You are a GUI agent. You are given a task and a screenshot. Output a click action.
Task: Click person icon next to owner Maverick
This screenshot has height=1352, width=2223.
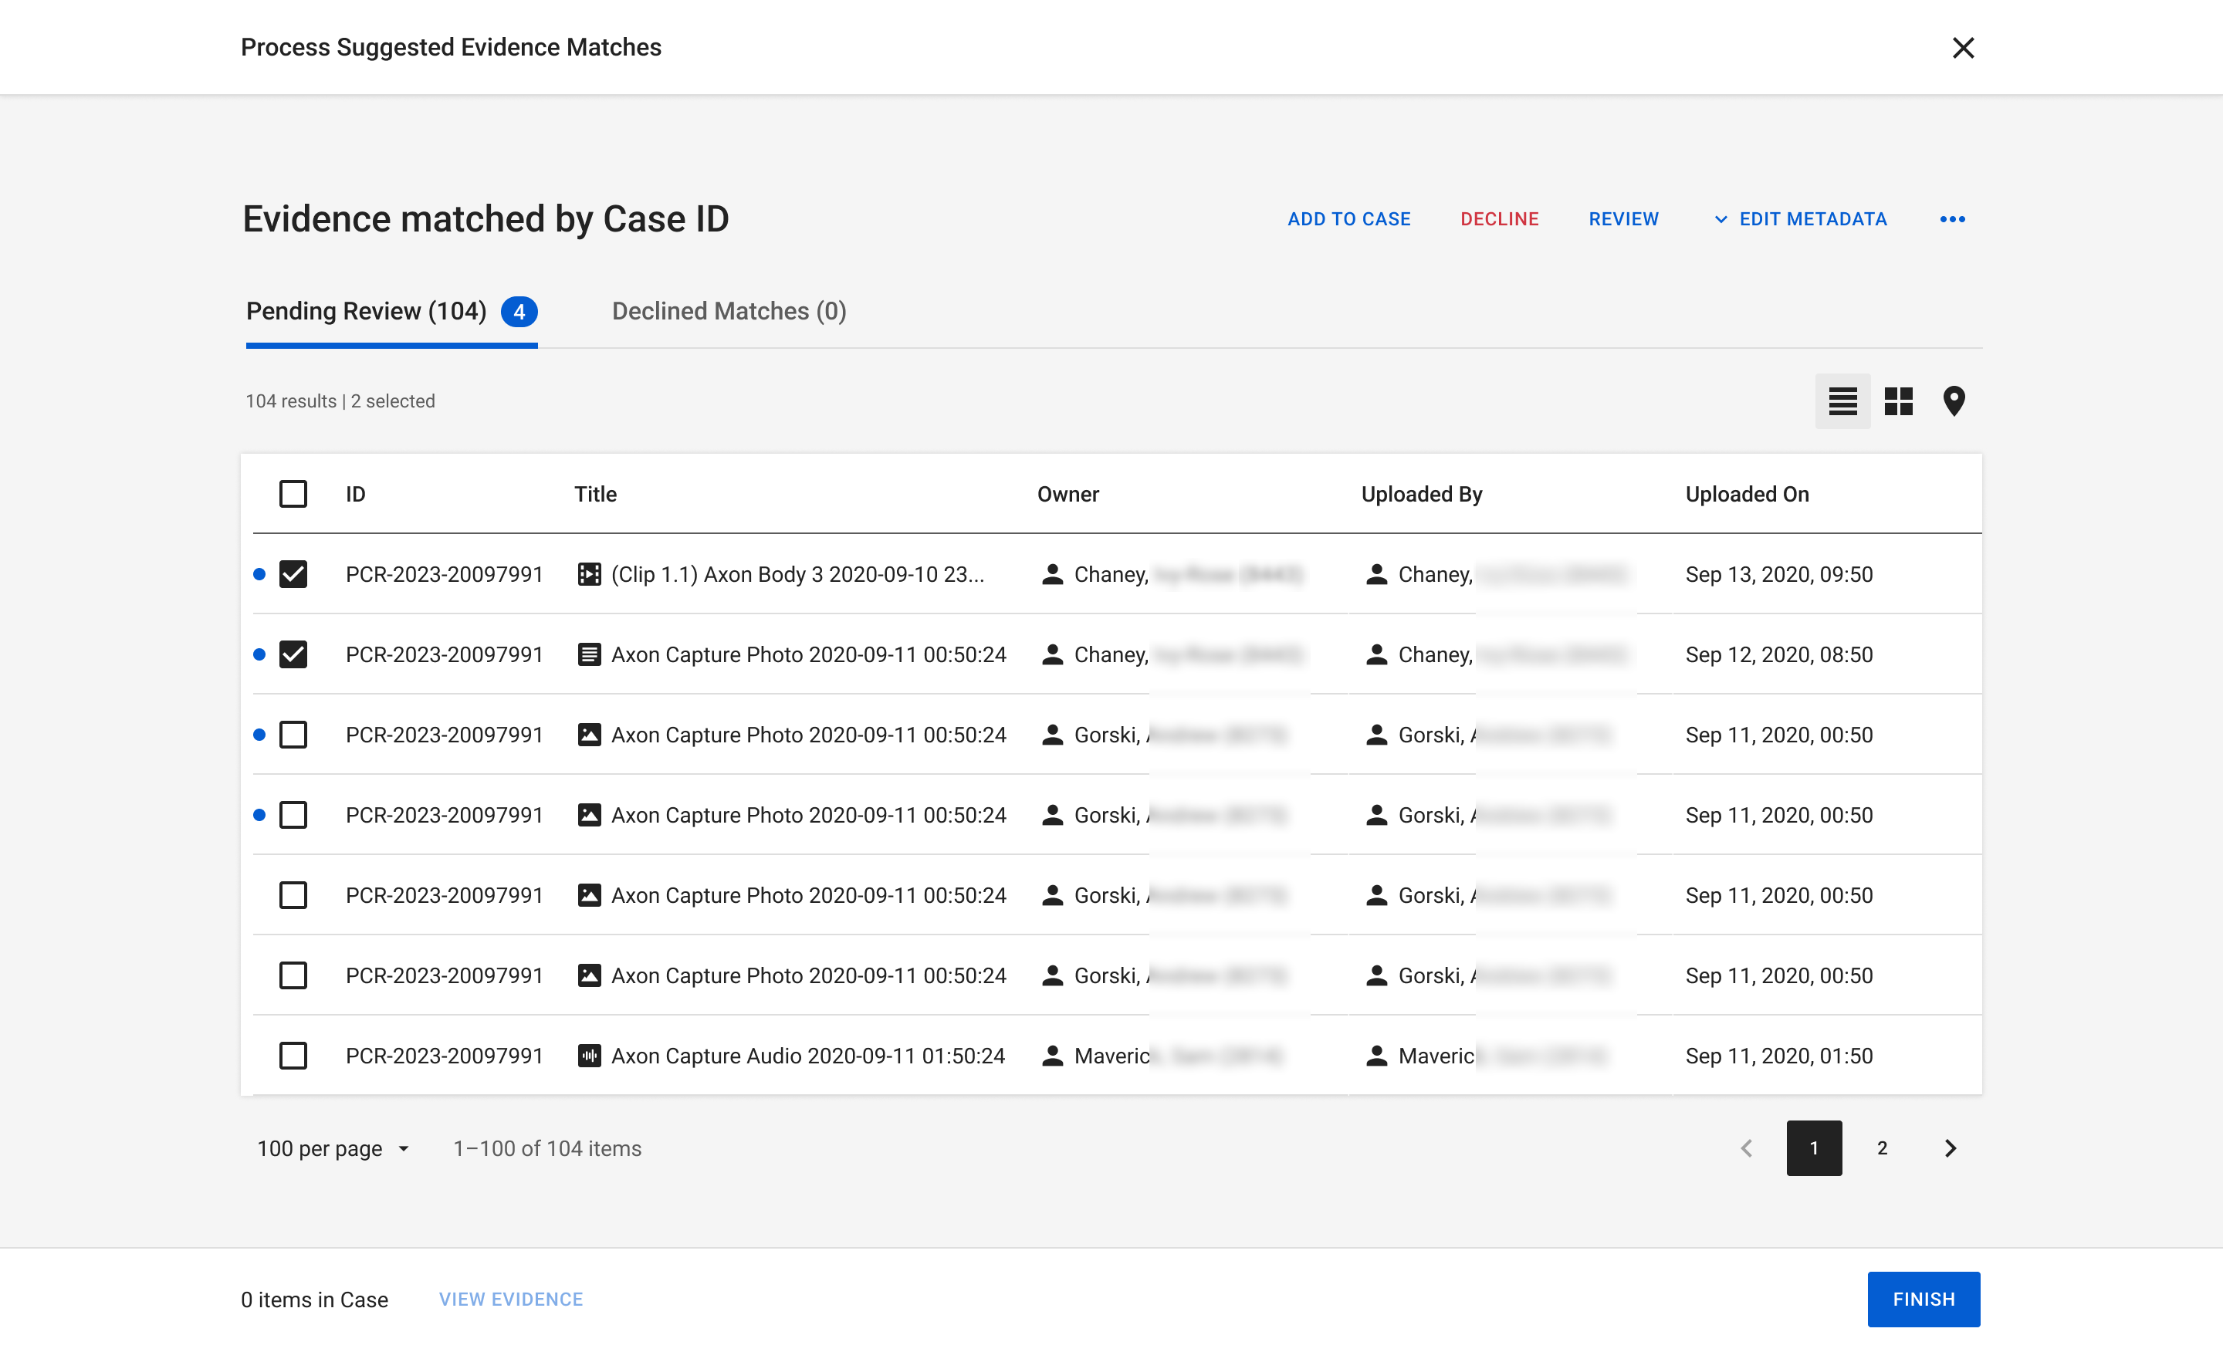coord(1052,1056)
